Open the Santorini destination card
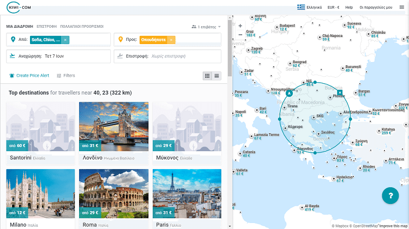The height and width of the screenshot is (229, 409). click(x=40, y=133)
